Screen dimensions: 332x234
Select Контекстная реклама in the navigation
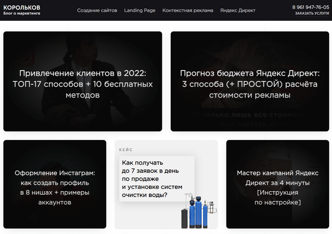(188, 10)
